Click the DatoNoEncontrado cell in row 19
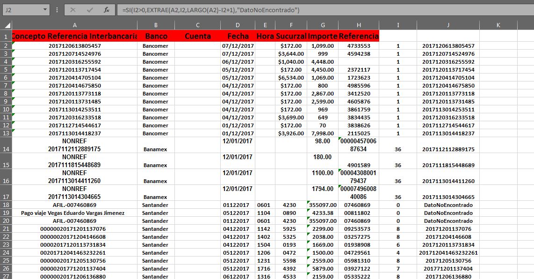 click(x=448, y=213)
